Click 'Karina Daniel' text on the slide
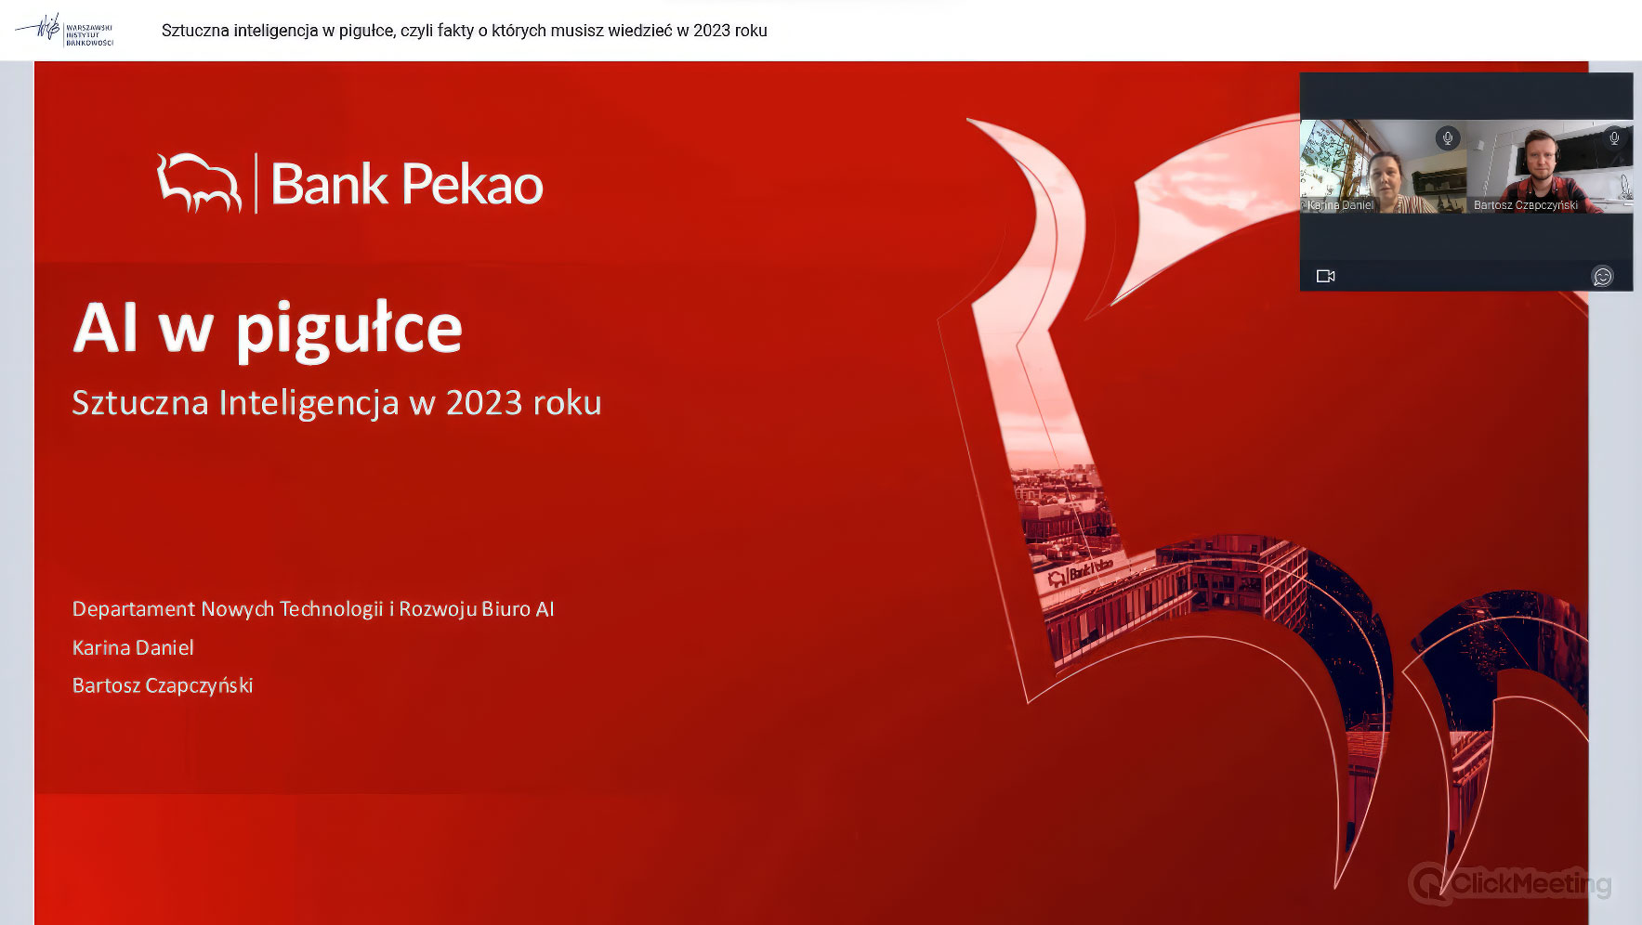 pyautogui.click(x=133, y=647)
